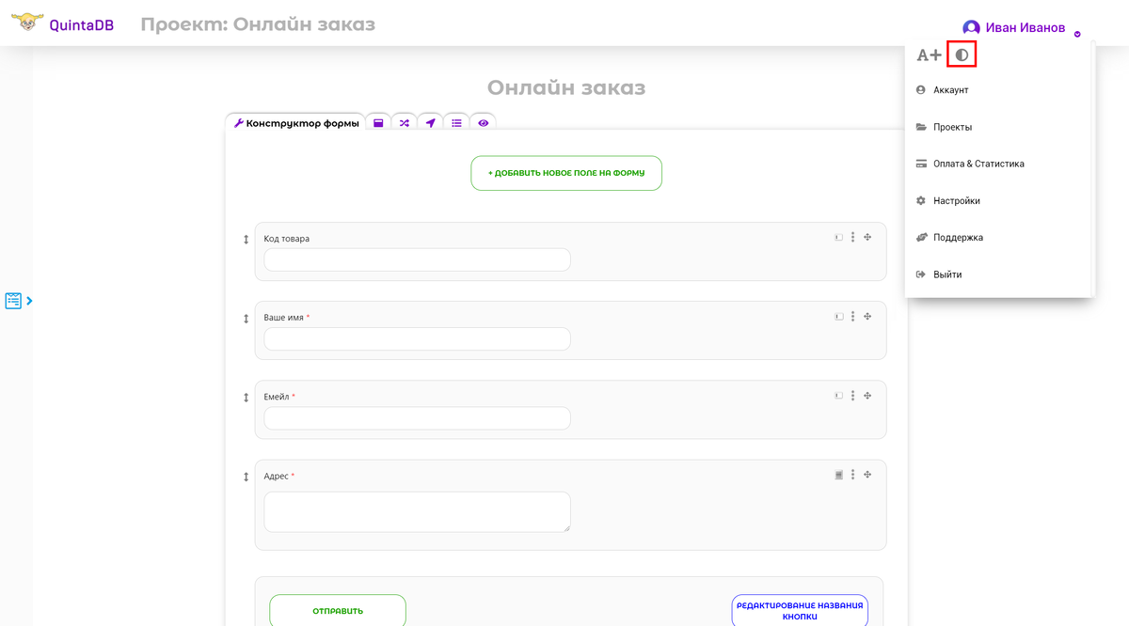1129x626 pixels.
Task: Click the Отправить button
Action: point(338,611)
